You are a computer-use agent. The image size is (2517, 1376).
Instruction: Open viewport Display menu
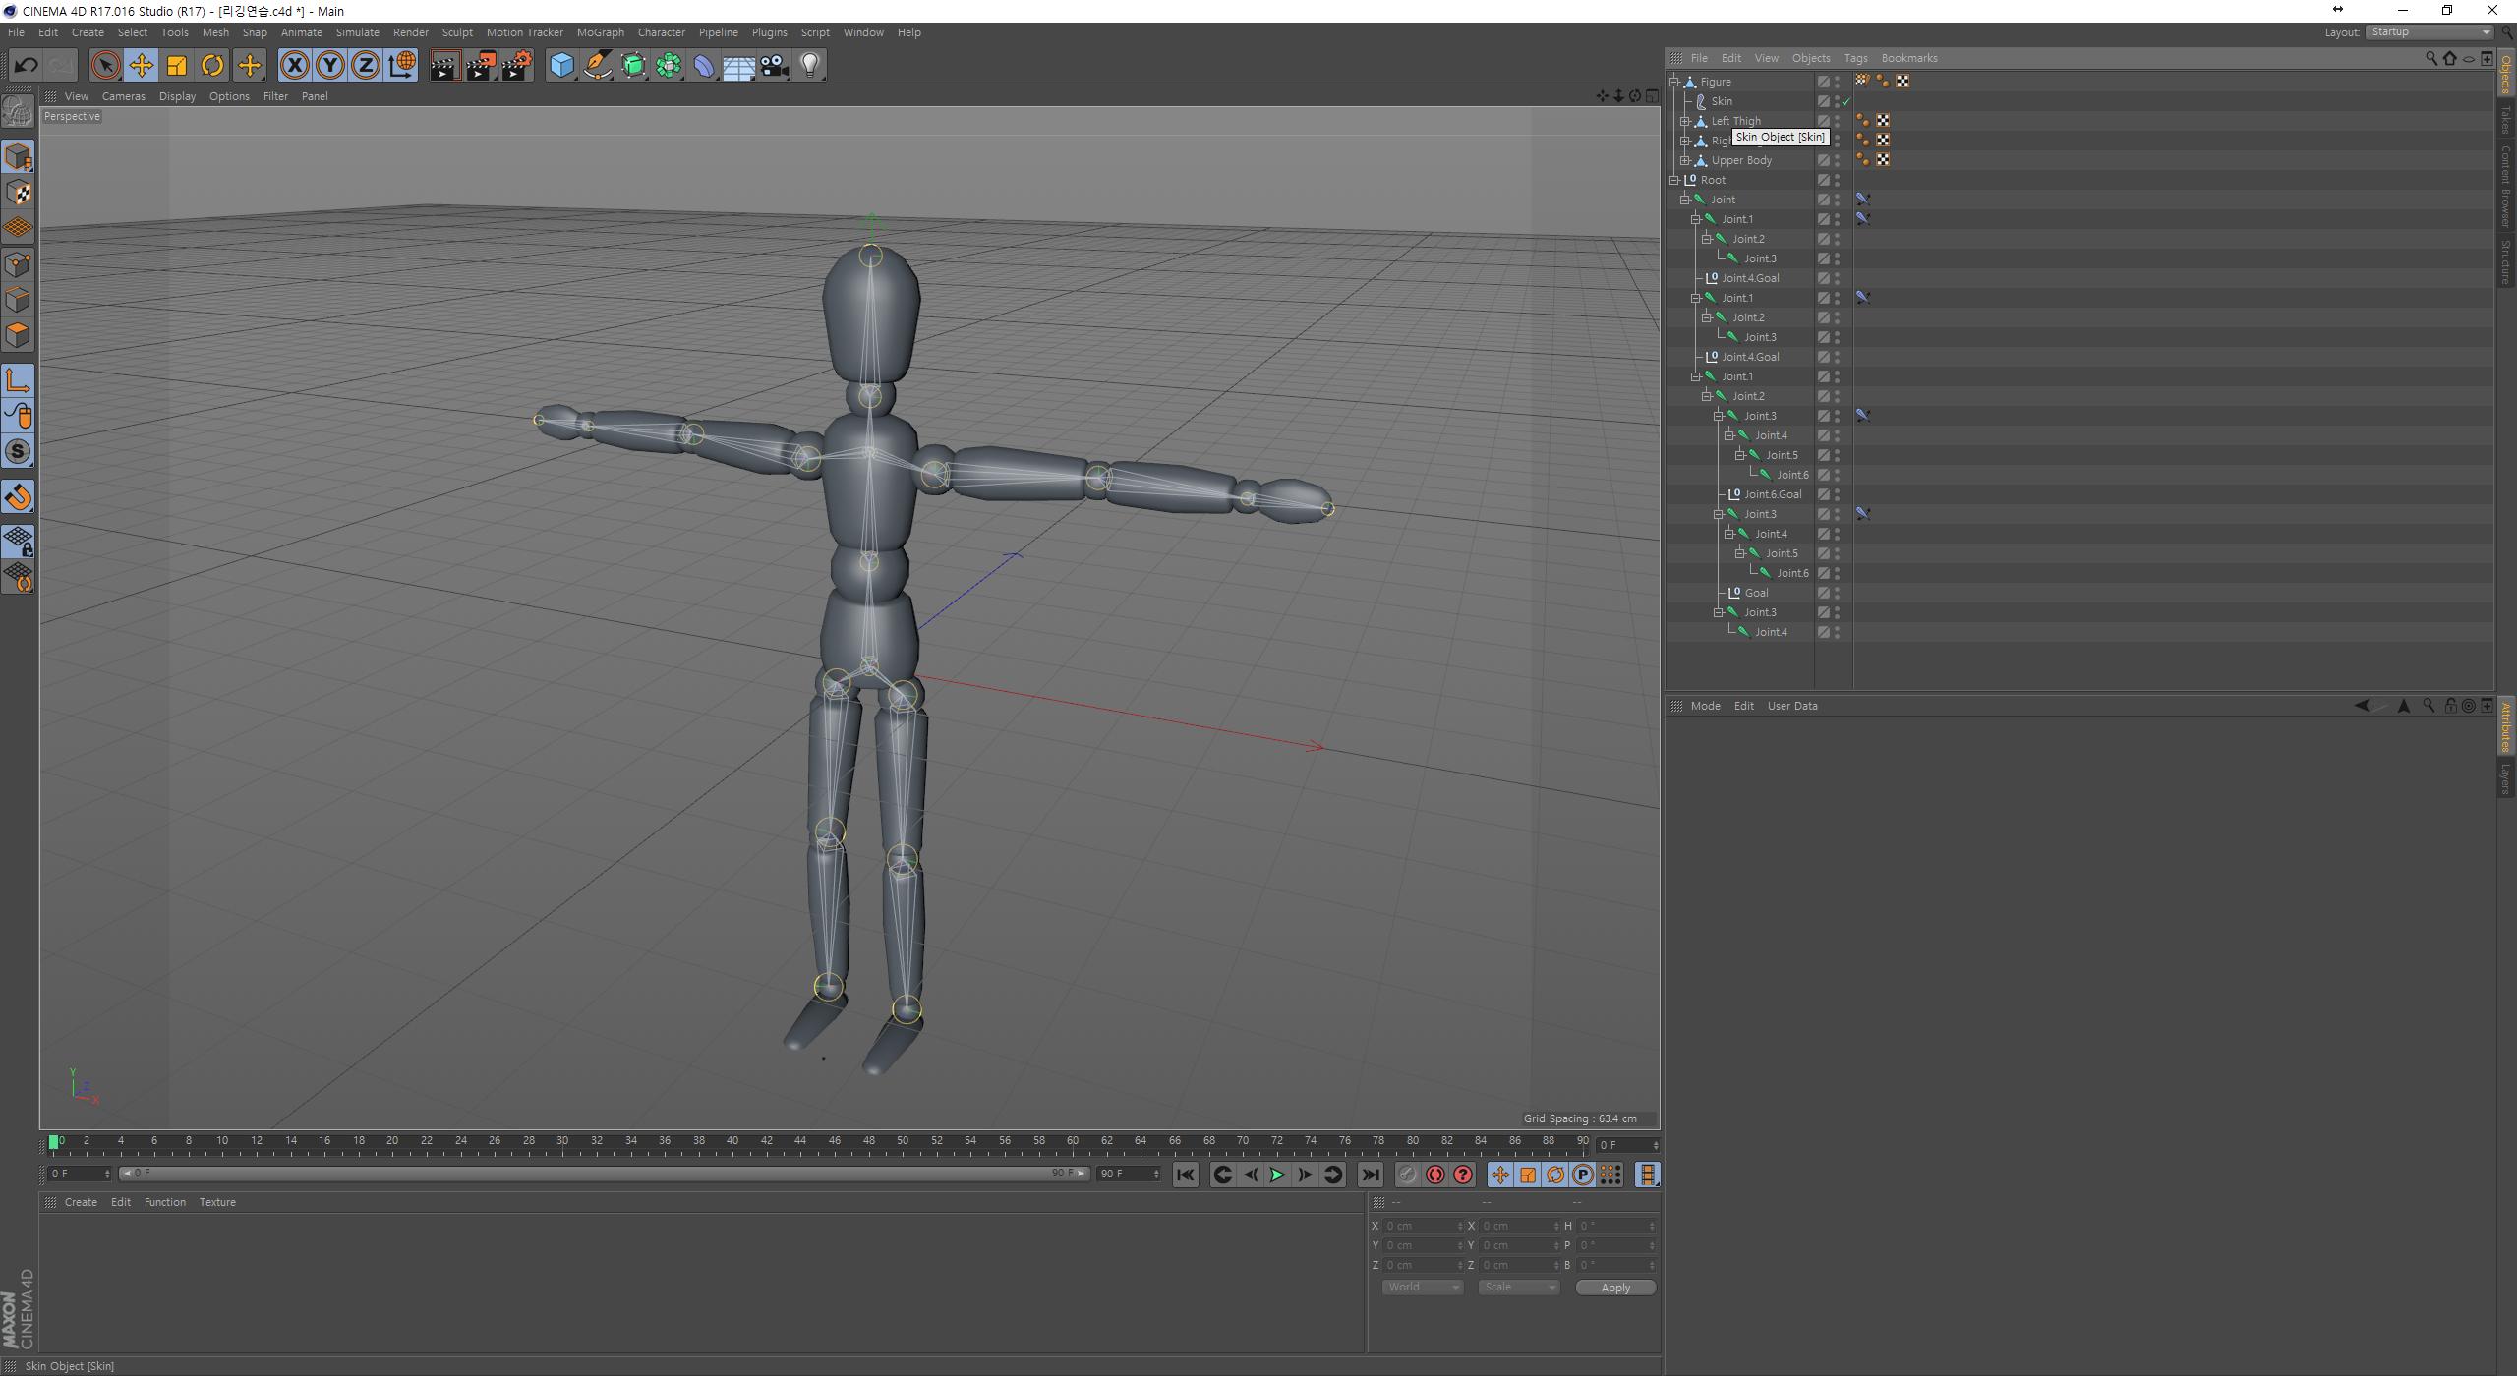(177, 96)
